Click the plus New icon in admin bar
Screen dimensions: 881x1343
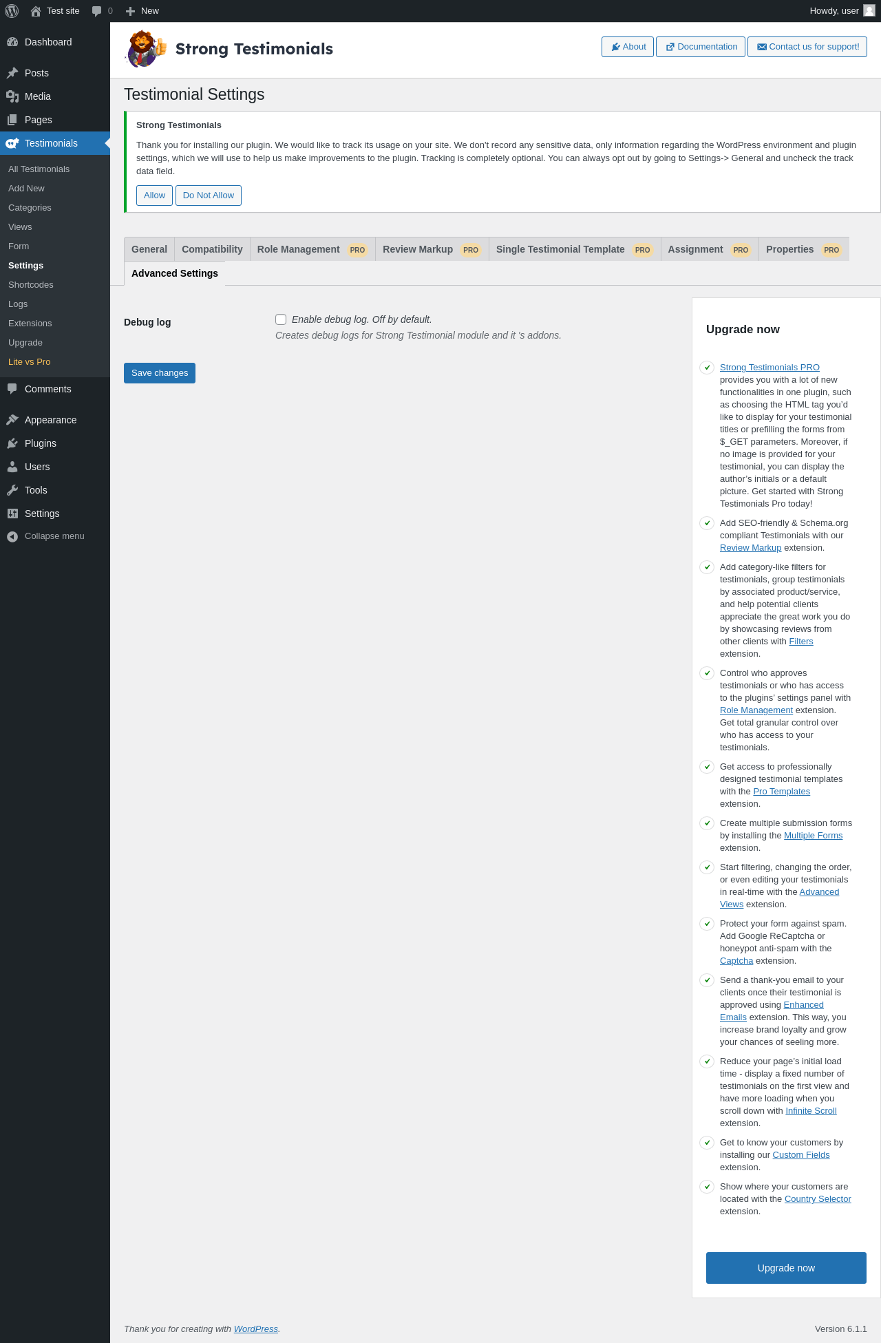pyautogui.click(x=130, y=11)
